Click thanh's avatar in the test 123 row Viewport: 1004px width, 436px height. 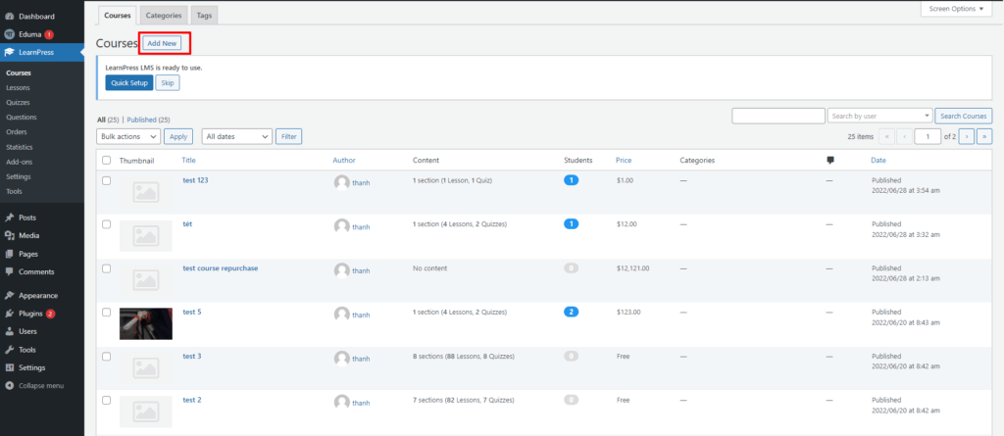click(342, 182)
